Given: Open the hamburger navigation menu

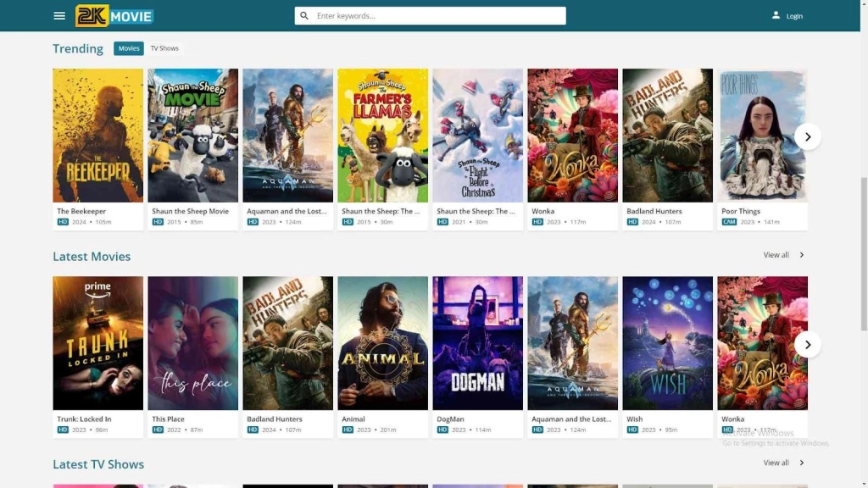Looking at the screenshot, I should tap(59, 15).
